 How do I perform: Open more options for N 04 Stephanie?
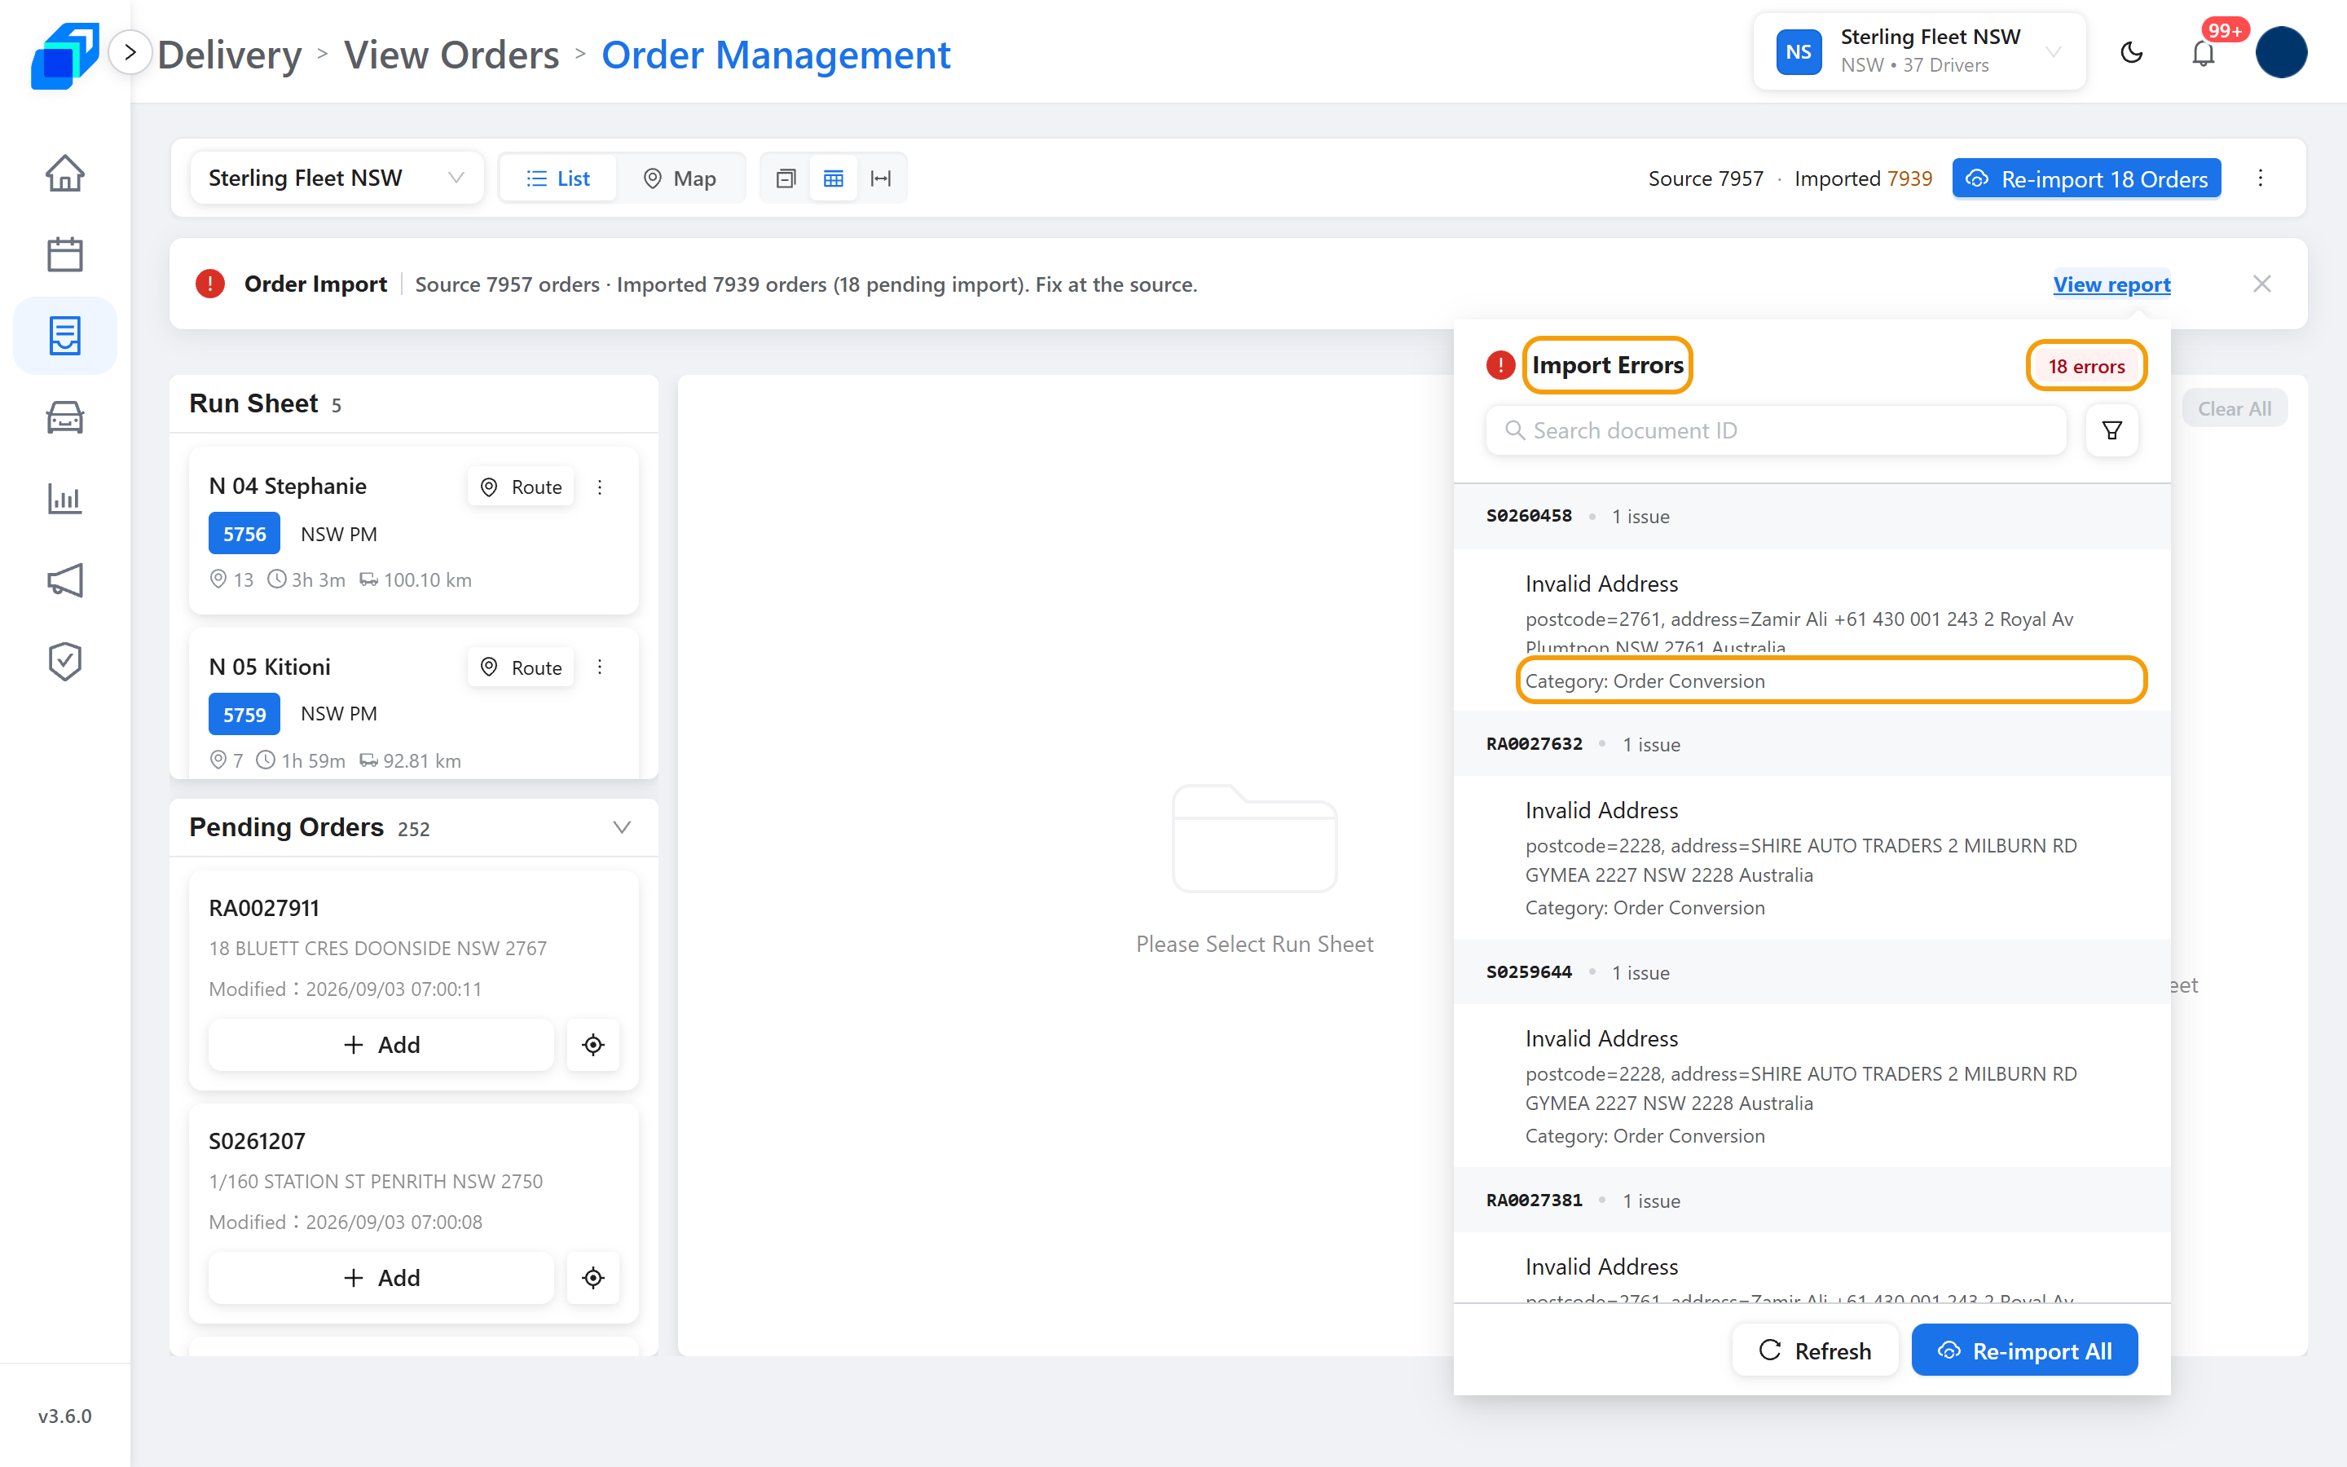(601, 486)
